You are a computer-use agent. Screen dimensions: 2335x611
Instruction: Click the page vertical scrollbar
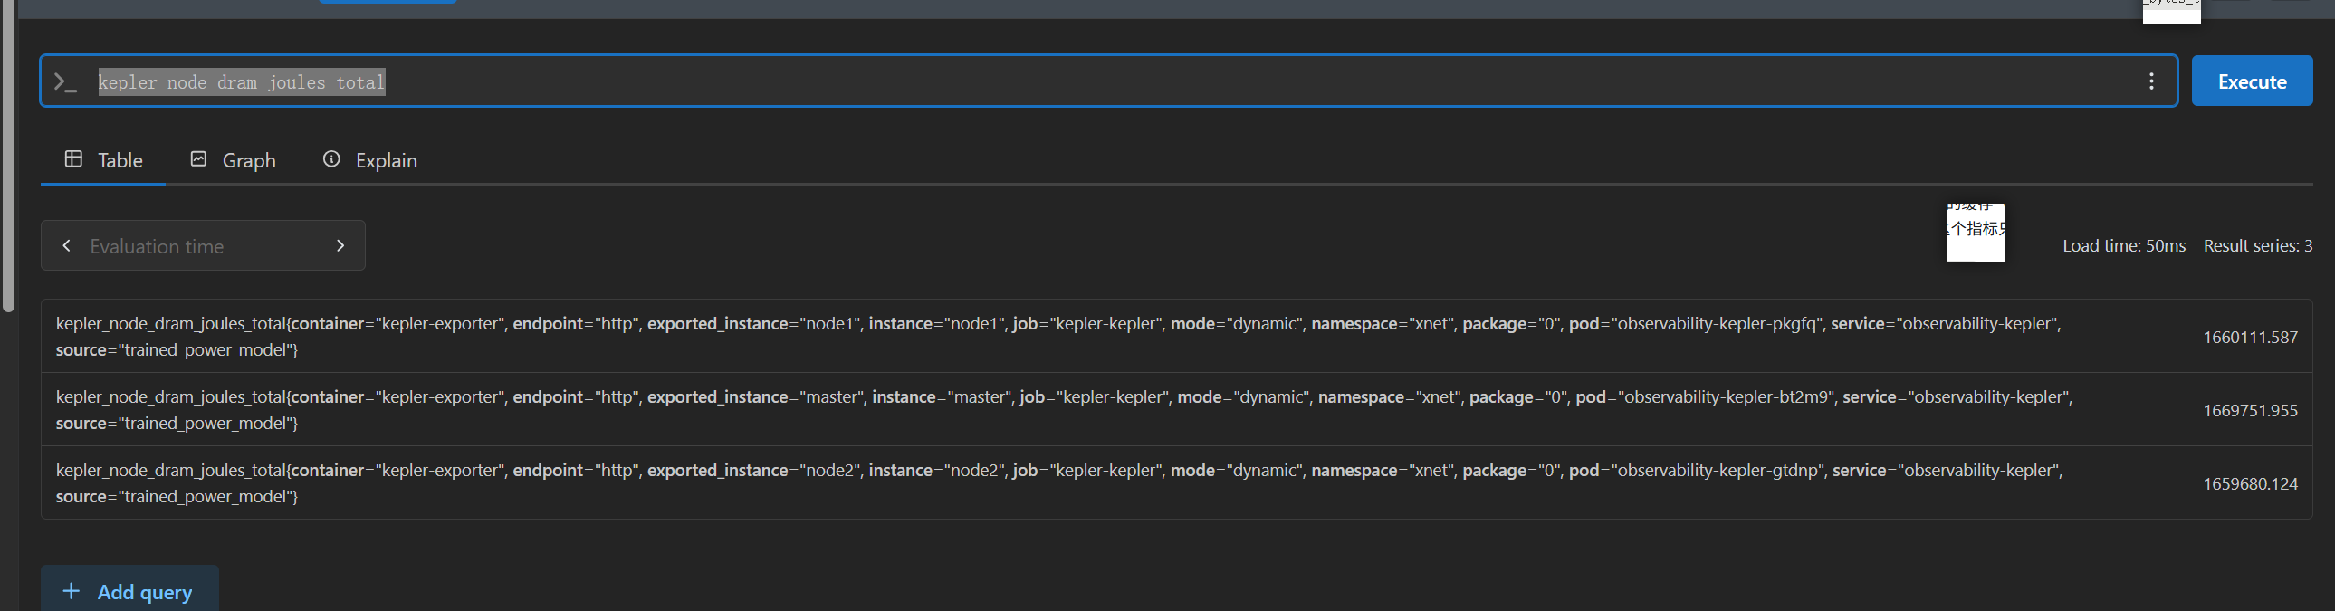(x=9, y=156)
